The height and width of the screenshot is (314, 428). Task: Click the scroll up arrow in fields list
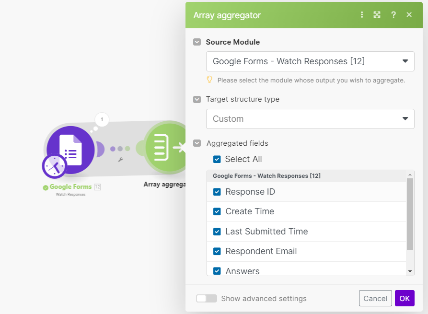(410, 174)
